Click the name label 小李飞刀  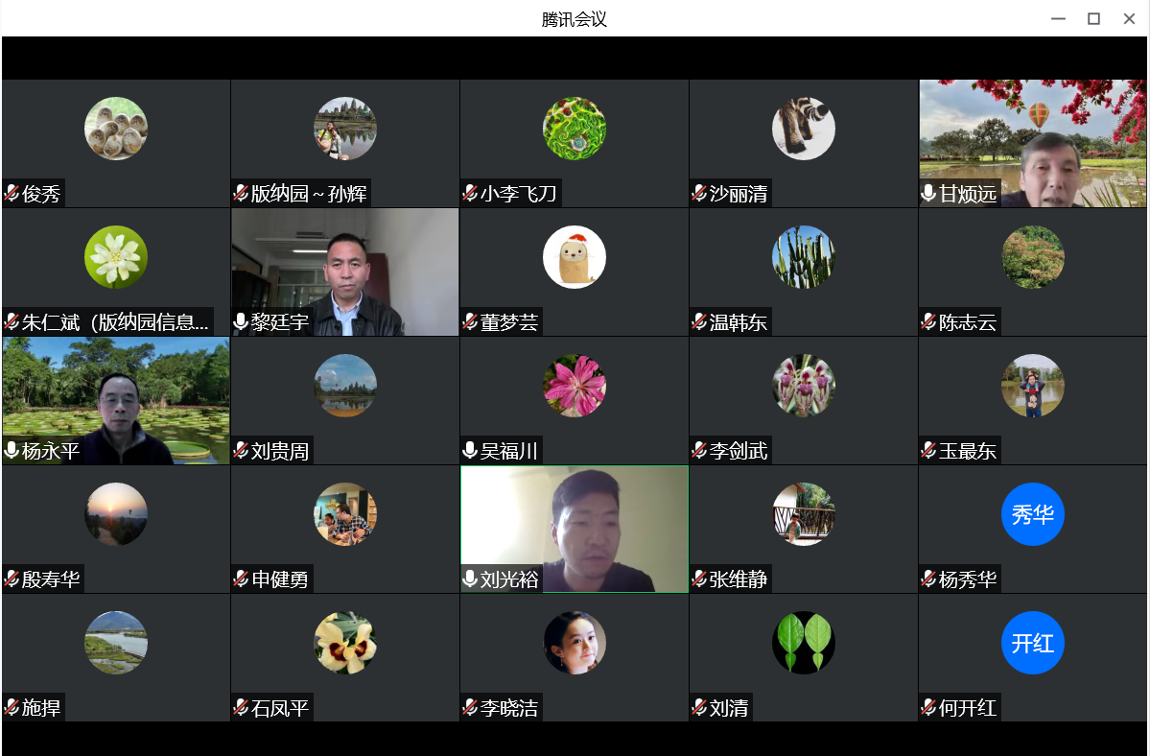(x=519, y=194)
